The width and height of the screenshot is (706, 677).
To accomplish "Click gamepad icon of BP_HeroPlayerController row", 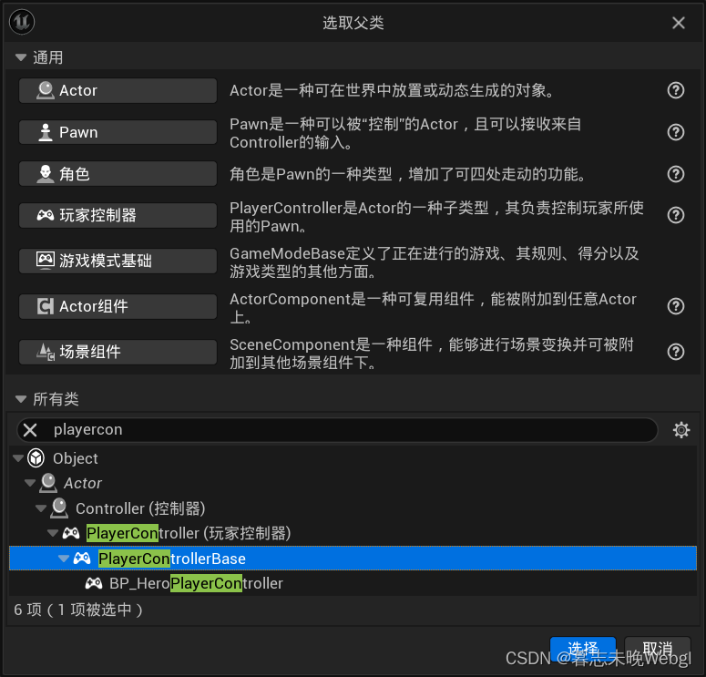I will pyautogui.click(x=94, y=583).
